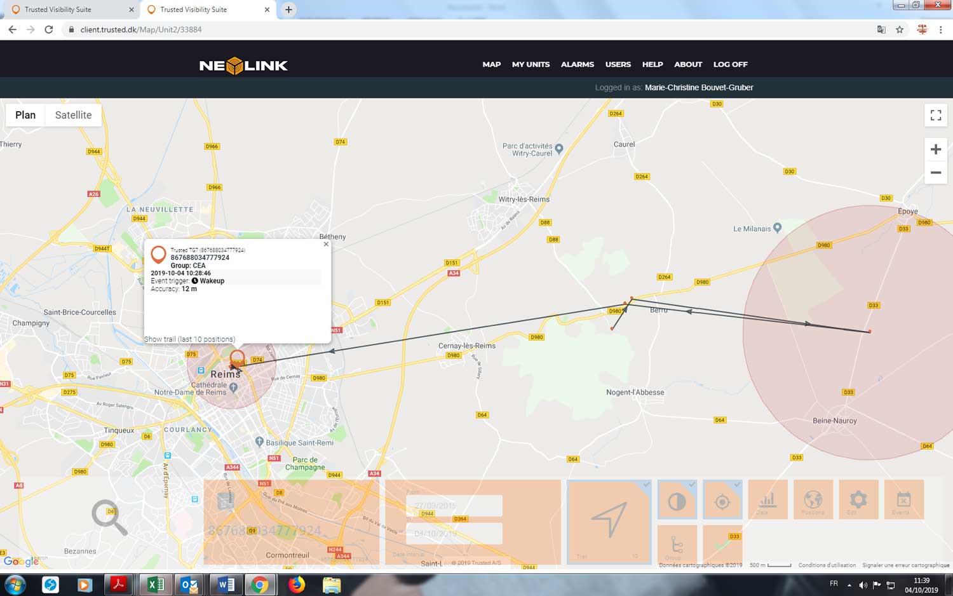Click Signaler une erreur cartographique link
The image size is (953, 596).
click(x=905, y=565)
